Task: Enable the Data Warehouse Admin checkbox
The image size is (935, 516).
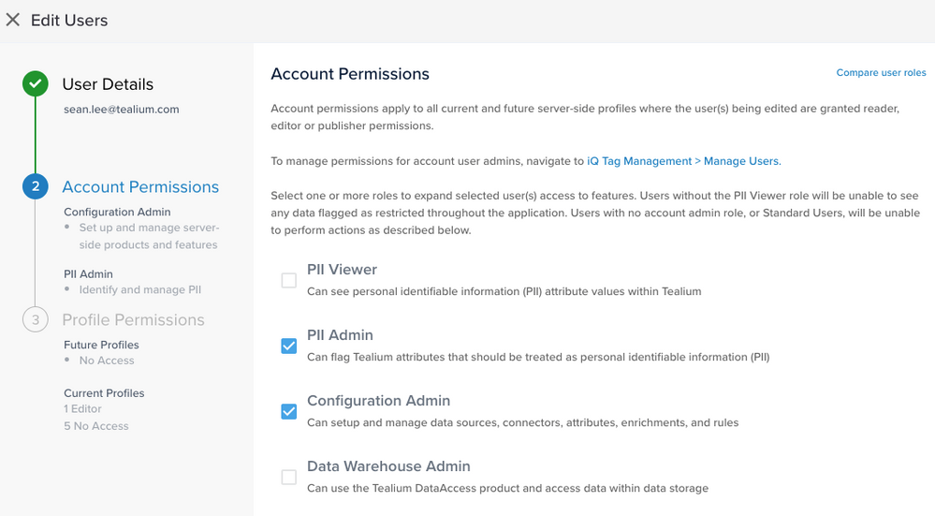Action: (289, 477)
